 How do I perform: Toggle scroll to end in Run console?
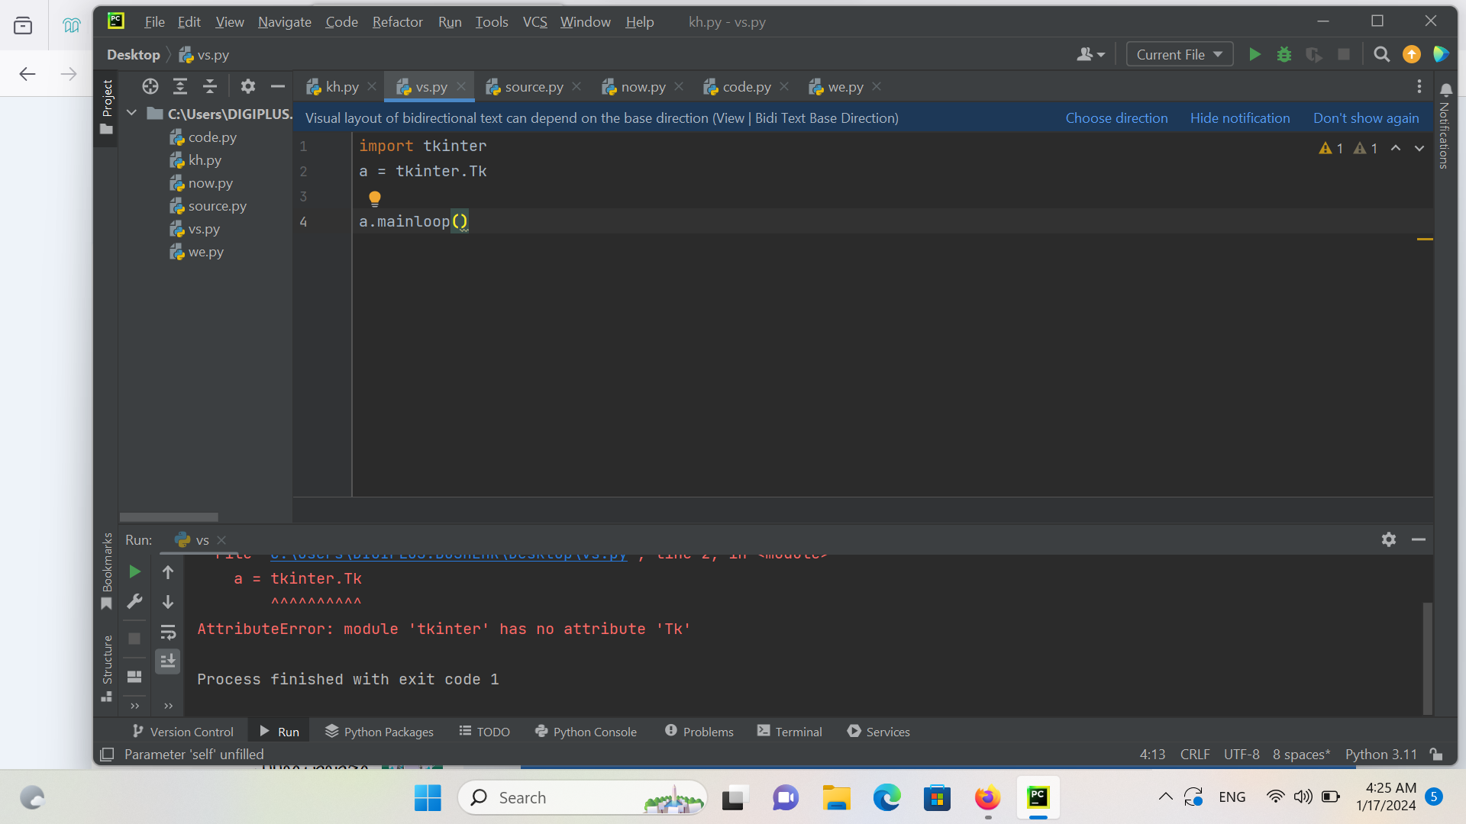[168, 661]
